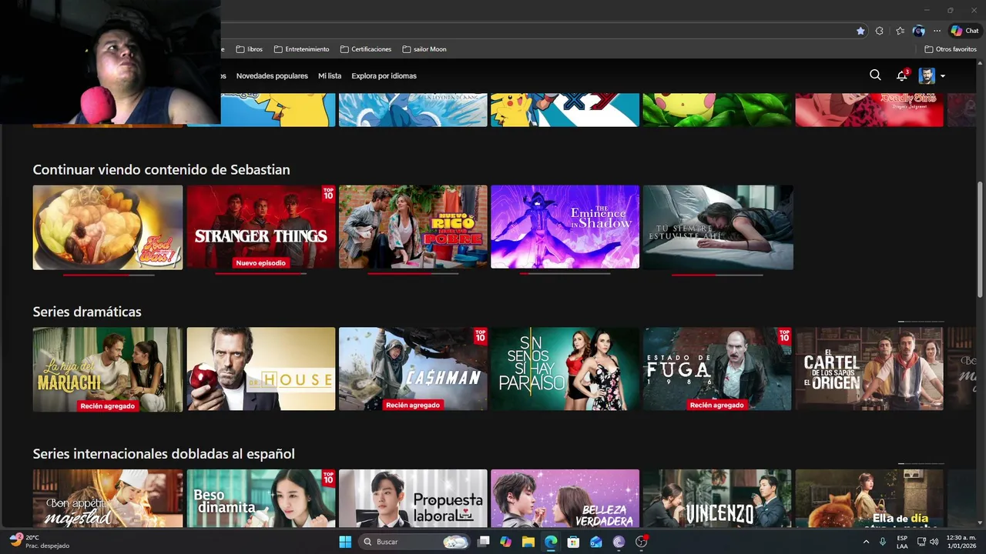Open Estado de Fuga 1986
The image size is (986, 554).
tap(717, 369)
